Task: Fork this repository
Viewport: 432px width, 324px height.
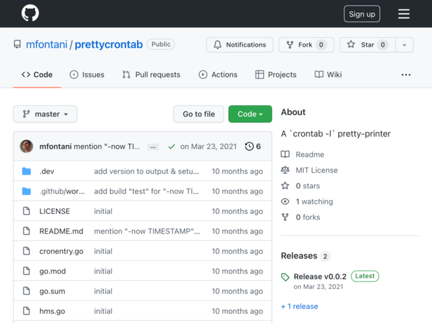Action: (x=306, y=45)
